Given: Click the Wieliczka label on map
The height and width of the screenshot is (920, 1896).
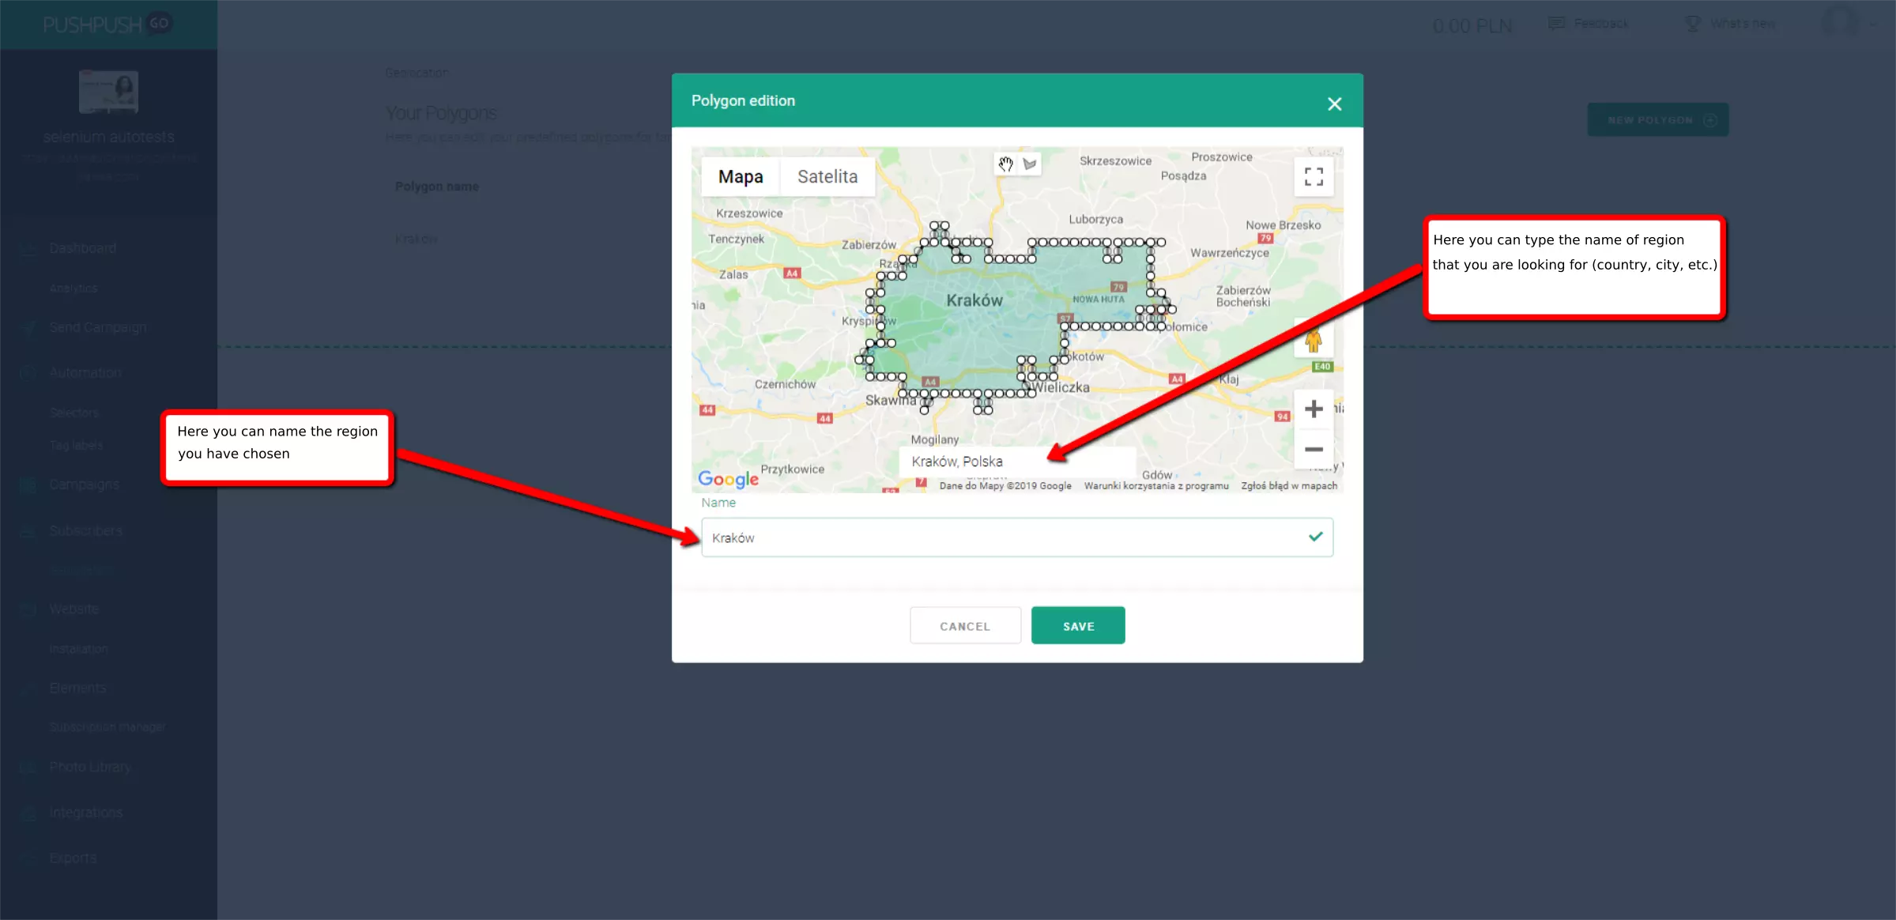Looking at the screenshot, I should tap(1061, 387).
